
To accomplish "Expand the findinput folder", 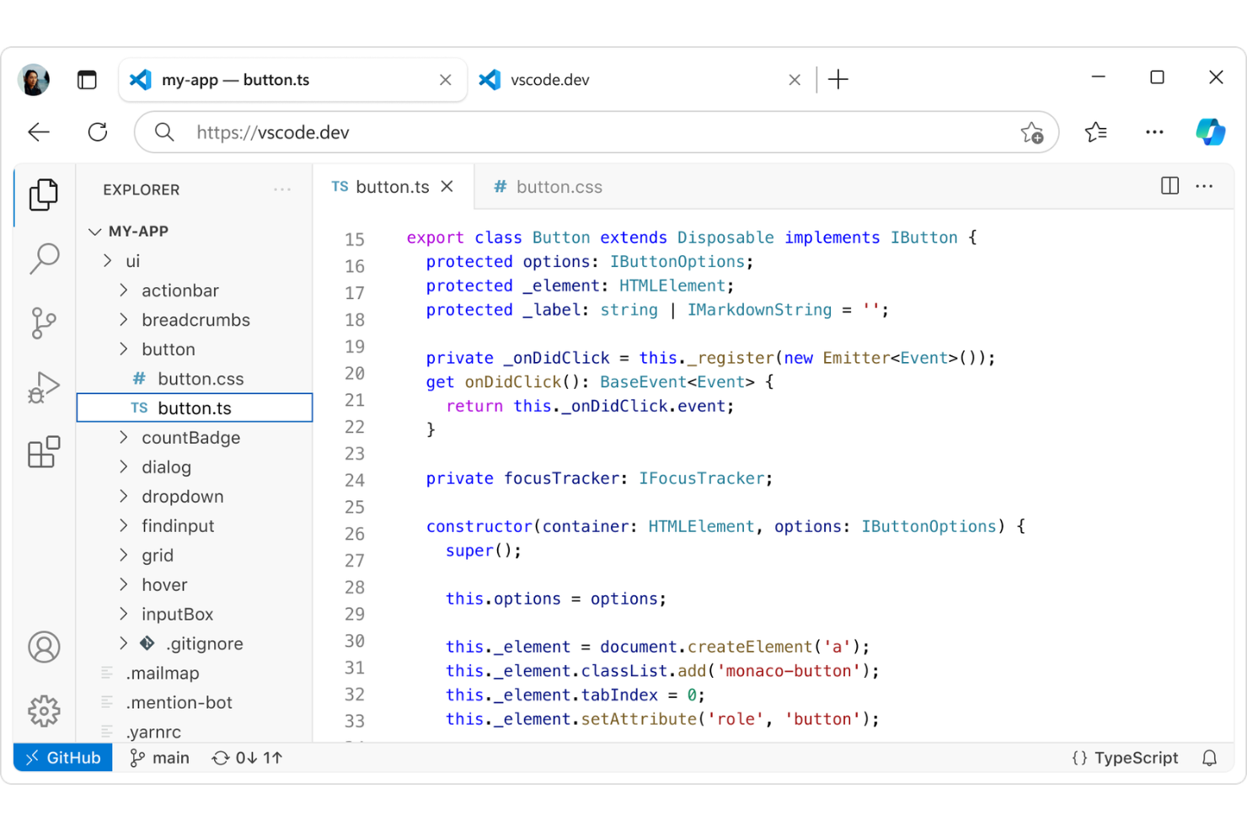I will pyautogui.click(x=124, y=526).
